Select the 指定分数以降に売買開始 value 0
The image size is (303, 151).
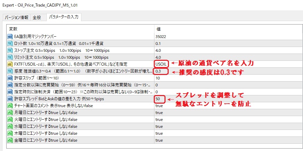tap(157, 85)
